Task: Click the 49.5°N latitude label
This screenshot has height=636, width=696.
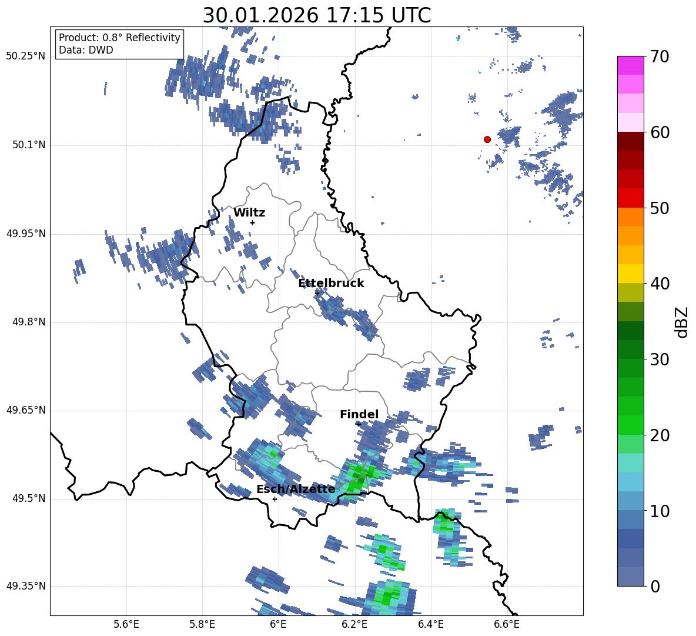Action: 29,498
